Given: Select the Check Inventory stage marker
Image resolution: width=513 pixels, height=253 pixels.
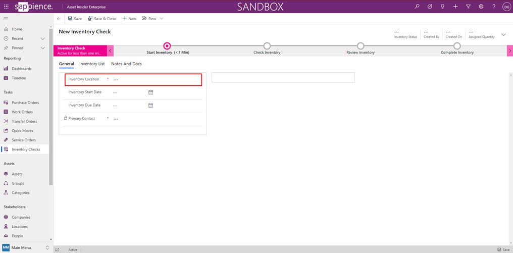Looking at the screenshot, I should tap(267, 46).
